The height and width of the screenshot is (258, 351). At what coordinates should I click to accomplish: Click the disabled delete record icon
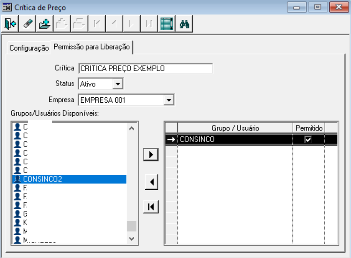(80, 24)
